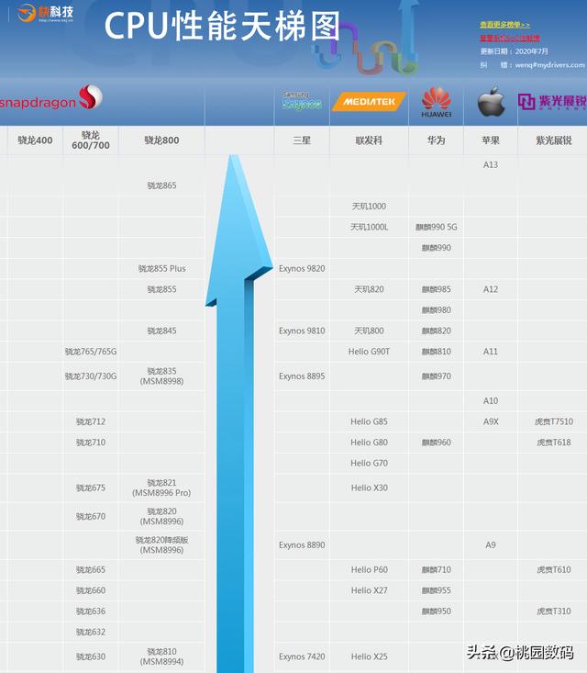Click the 紫光展锐 Unisoc logo
587x673 pixels.
tap(552, 101)
